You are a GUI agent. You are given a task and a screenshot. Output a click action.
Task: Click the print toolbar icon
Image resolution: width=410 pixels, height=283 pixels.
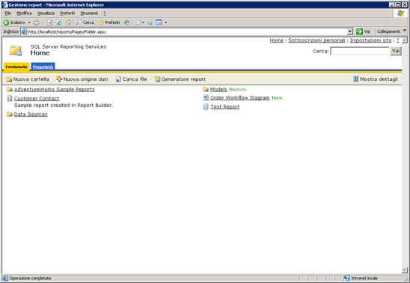tap(150, 22)
